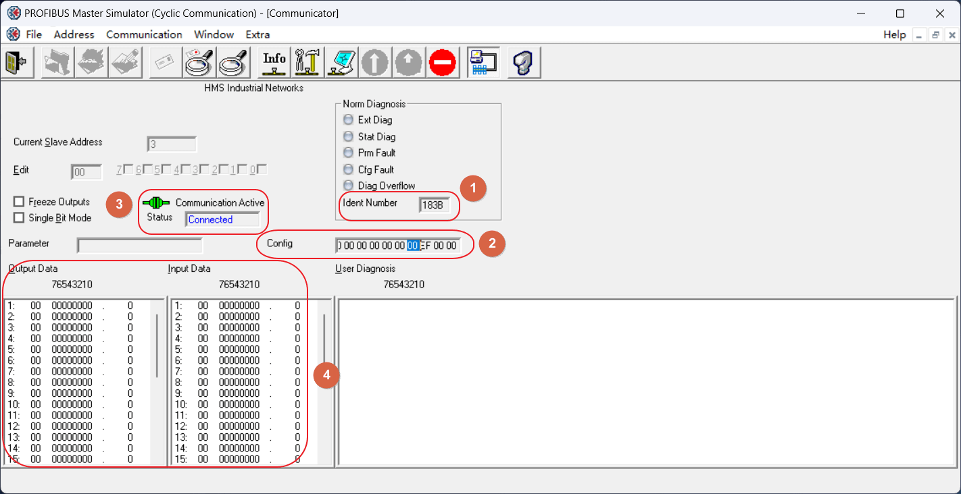Click the Config input field
This screenshot has width=961, height=494.
pyautogui.click(x=398, y=246)
